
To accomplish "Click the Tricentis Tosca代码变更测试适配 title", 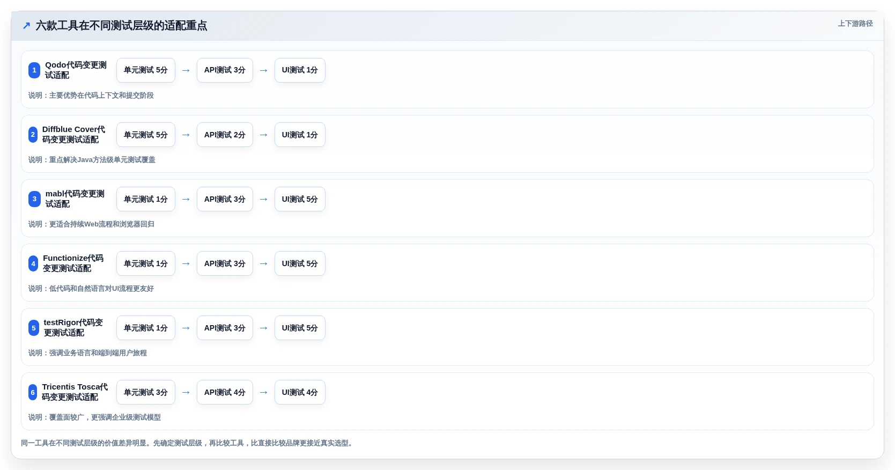I will point(75,392).
